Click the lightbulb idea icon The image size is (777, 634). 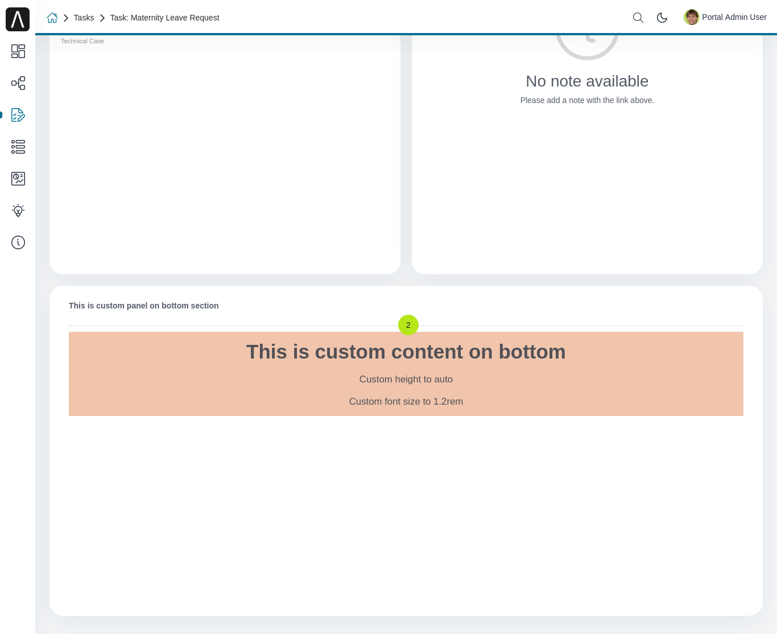point(18,211)
